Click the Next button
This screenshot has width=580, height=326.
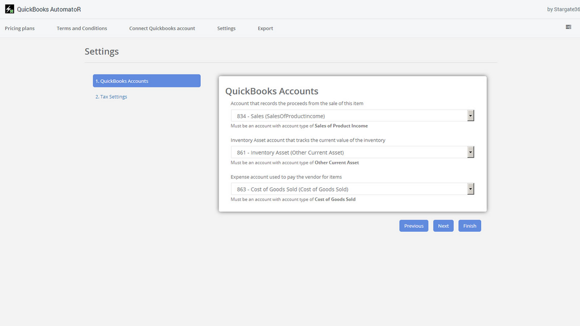coord(443,226)
